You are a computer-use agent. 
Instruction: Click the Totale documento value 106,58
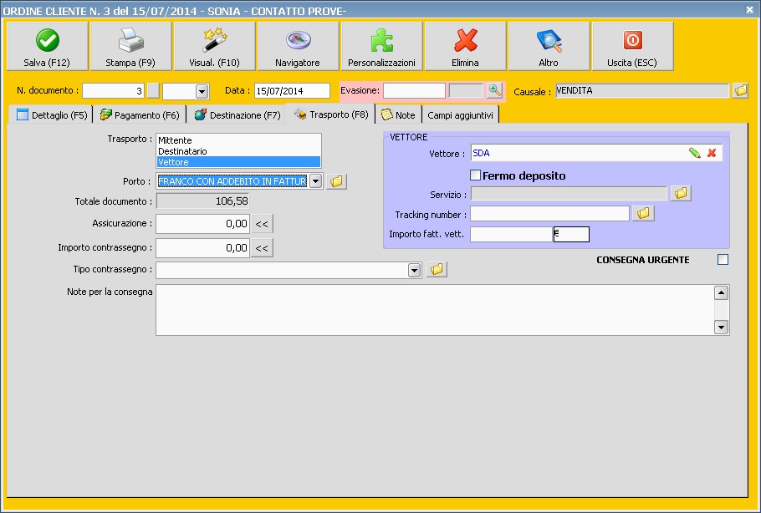(x=203, y=201)
